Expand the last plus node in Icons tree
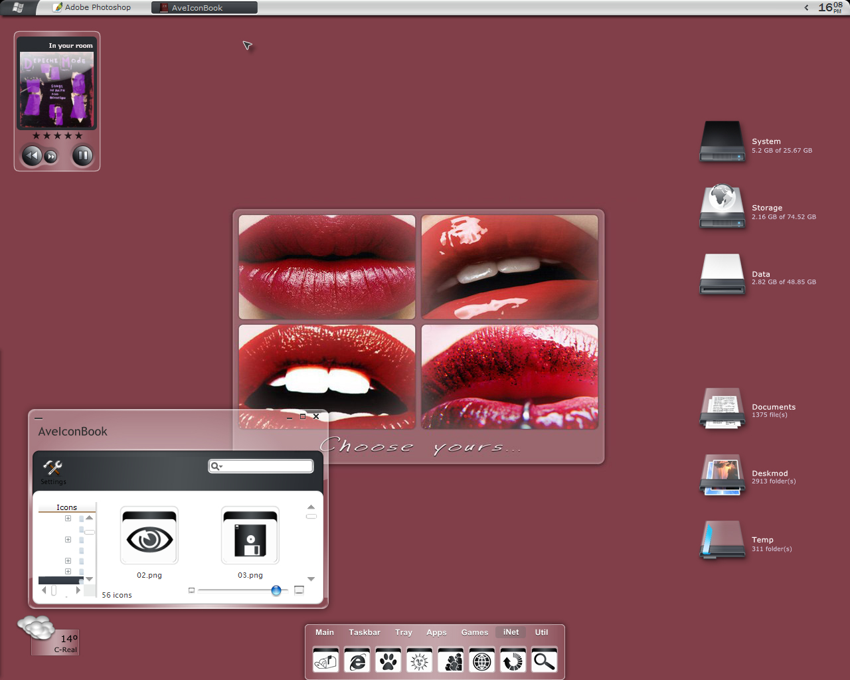850x680 pixels. pos(68,572)
